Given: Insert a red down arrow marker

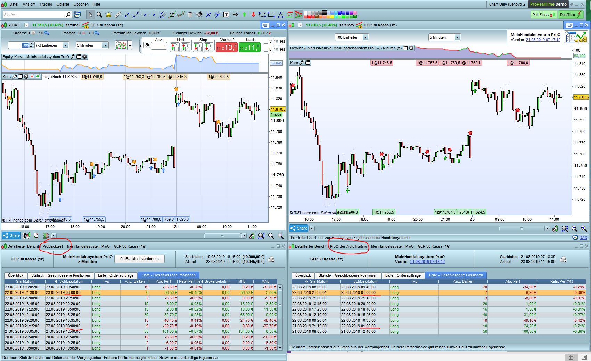Looking at the screenshot, I should 253,15.
